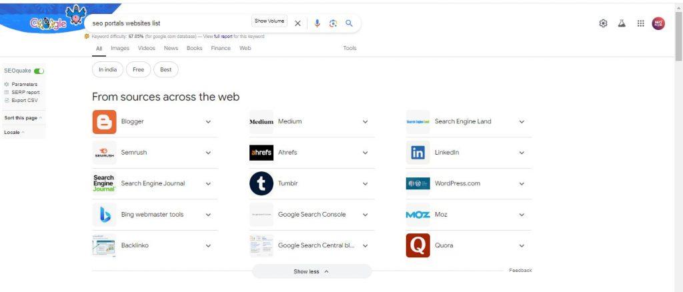Expand the WordPress.com source chevron

point(522,183)
